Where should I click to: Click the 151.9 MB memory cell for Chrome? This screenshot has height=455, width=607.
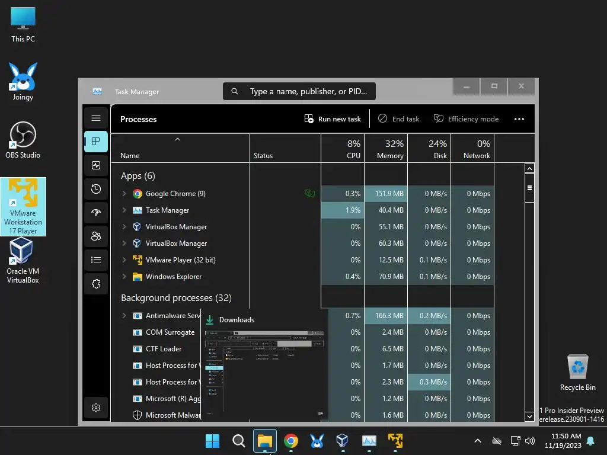coord(386,194)
